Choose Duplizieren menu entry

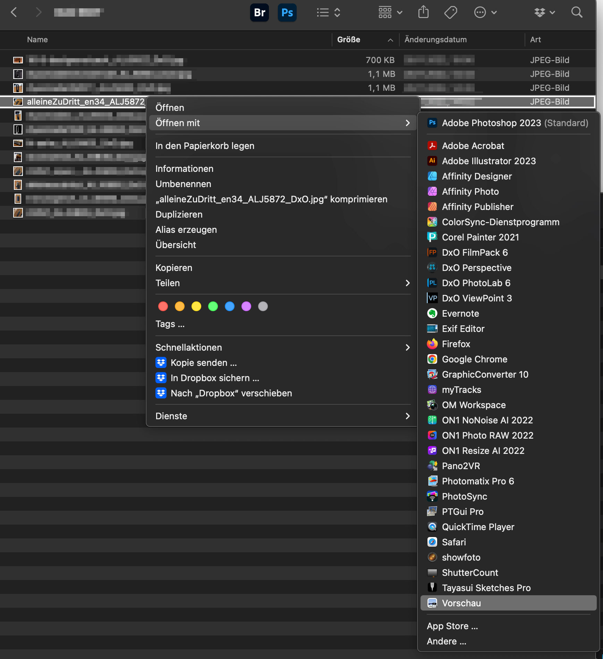283,214
